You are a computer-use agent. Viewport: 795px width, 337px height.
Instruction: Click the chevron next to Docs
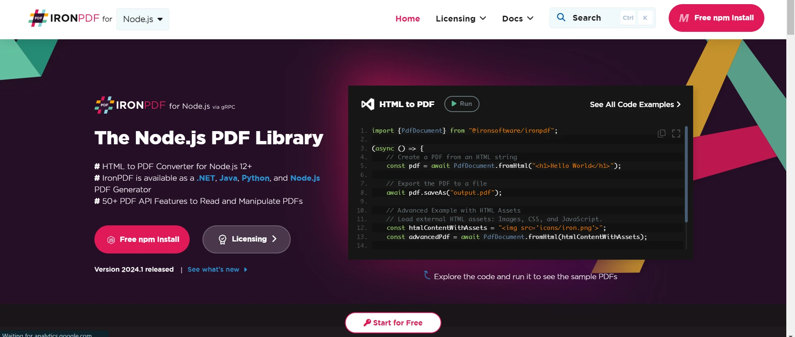coord(530,19)
